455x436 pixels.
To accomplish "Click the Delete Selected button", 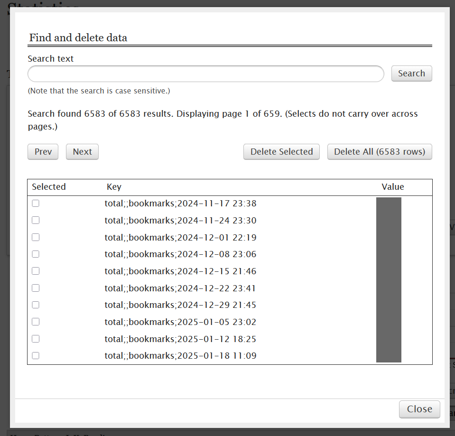I will pos(281,152).
